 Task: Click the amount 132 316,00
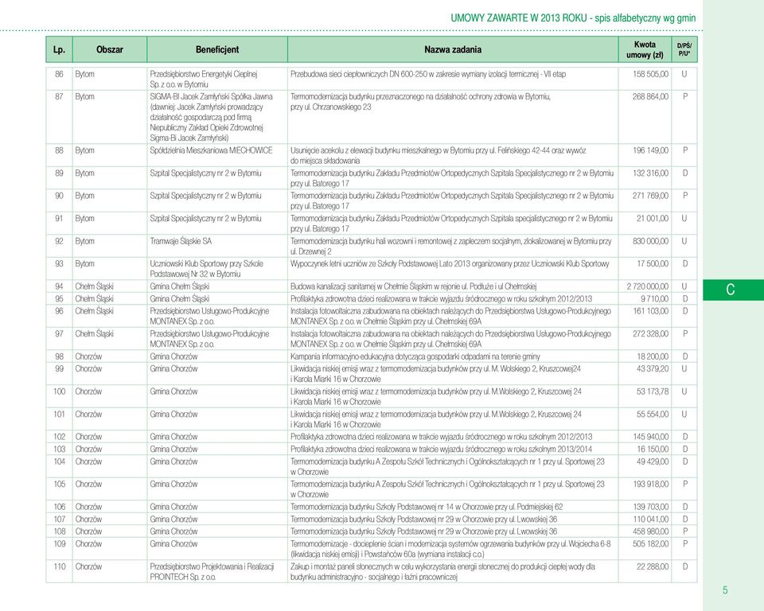650,173
